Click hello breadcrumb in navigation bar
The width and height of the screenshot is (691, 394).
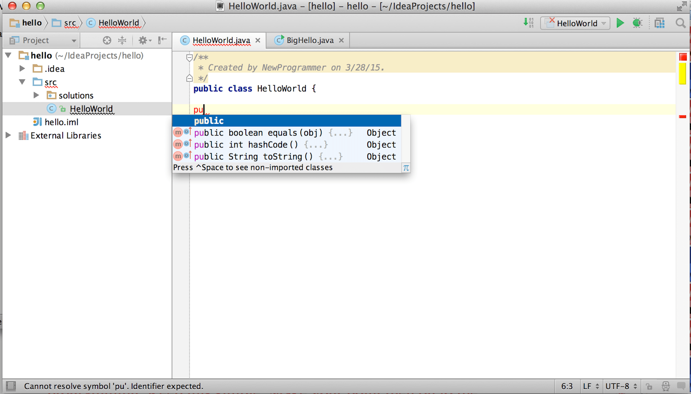click(26, 23)
